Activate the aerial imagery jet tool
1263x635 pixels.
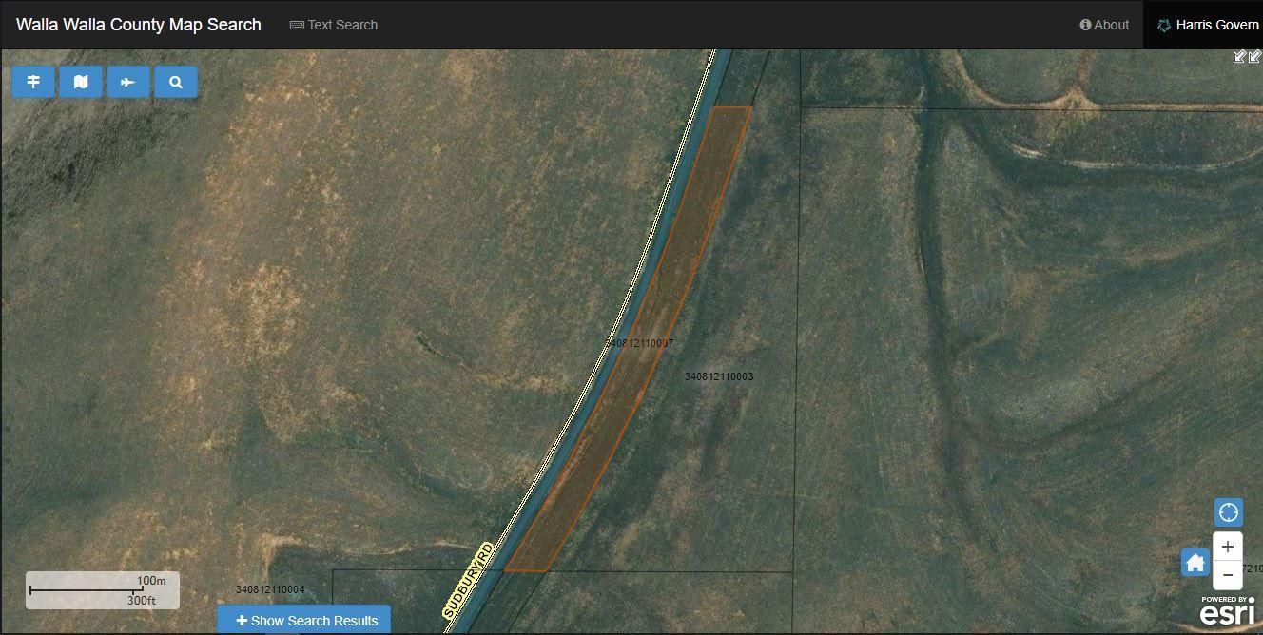tap(128, 82)
